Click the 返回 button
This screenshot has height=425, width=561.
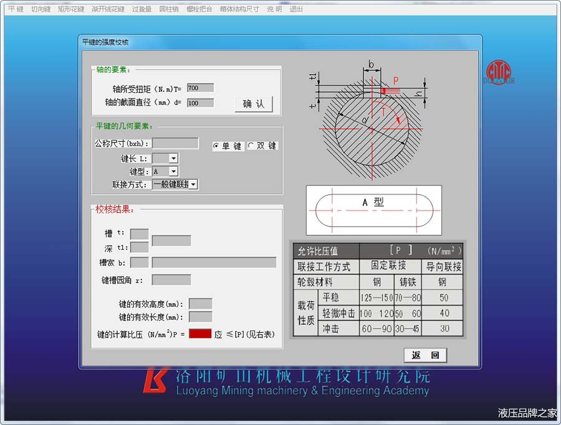click(x=425, y=355)
